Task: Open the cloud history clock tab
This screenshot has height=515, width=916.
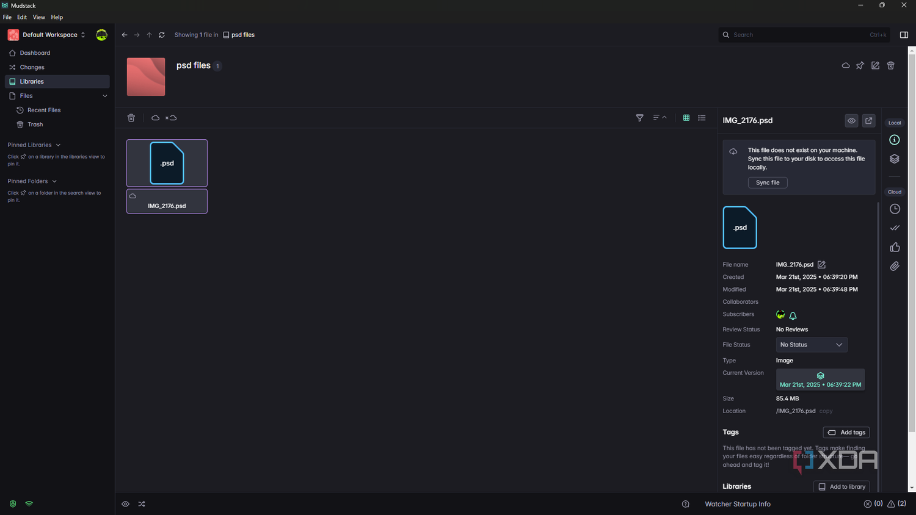Action: pos(895,209)
